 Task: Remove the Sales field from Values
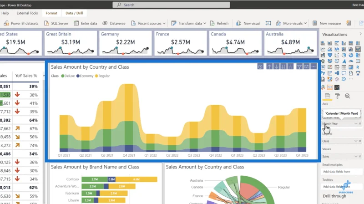(360, 157)
